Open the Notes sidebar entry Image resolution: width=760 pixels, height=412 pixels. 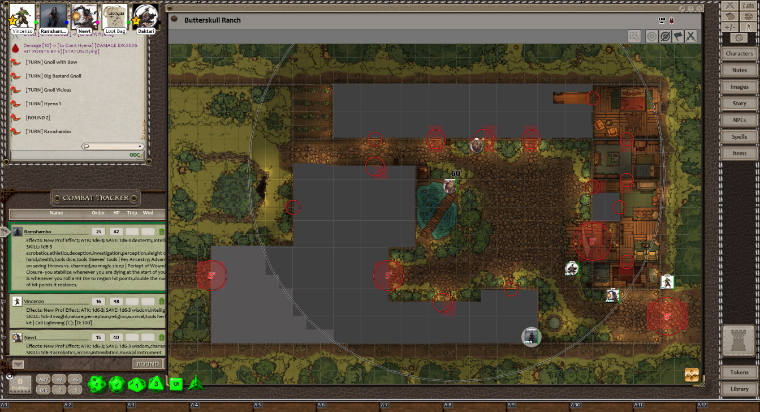coord(740,70)
